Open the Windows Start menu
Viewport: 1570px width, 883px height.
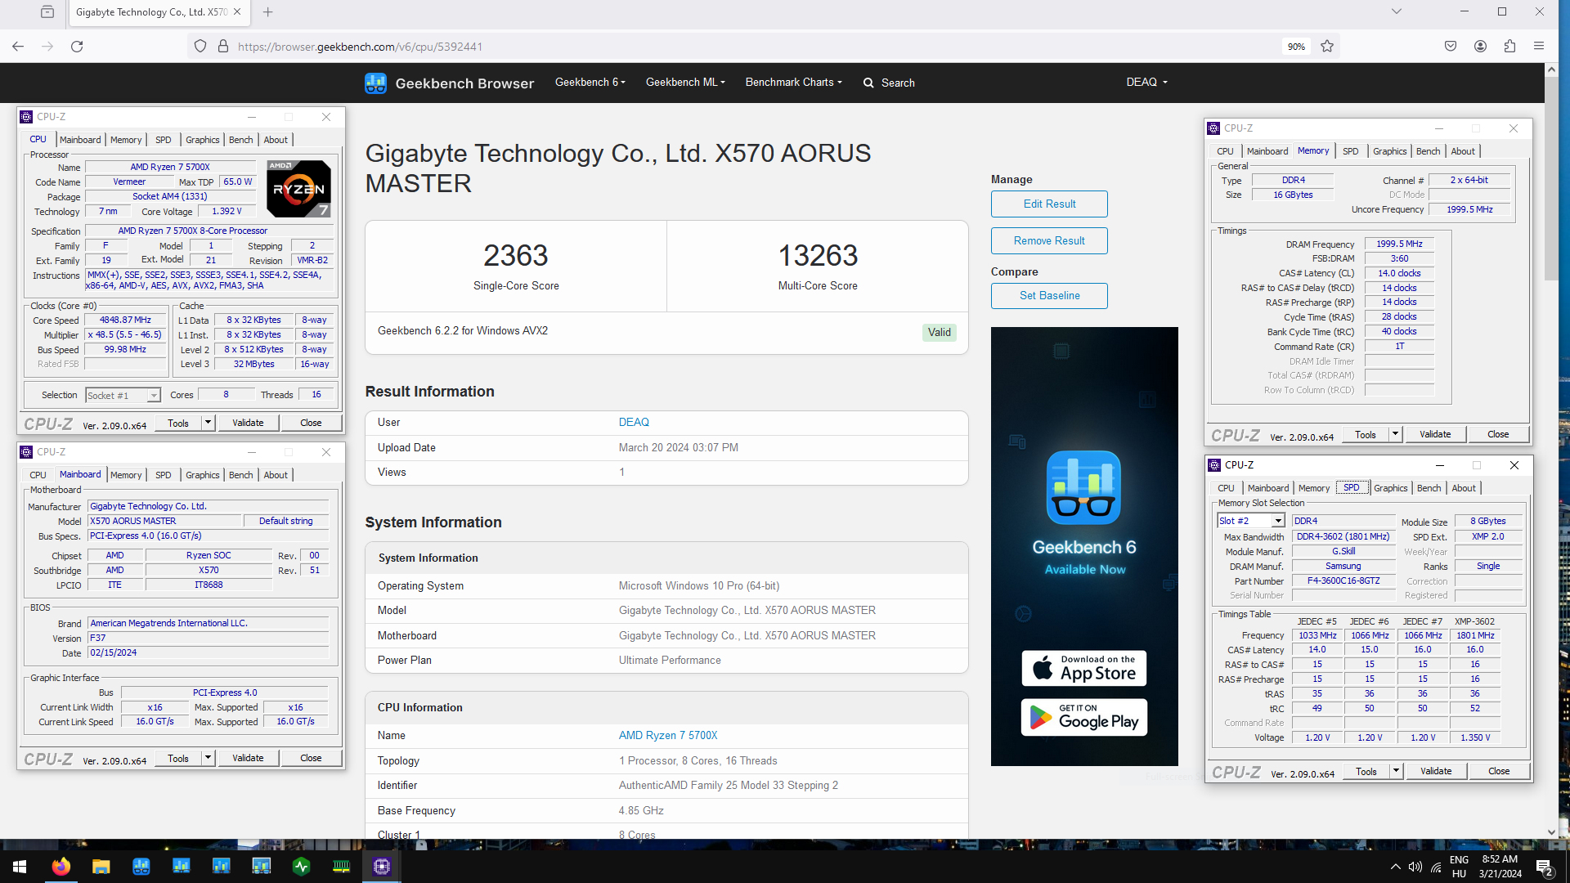click(20, 867)
